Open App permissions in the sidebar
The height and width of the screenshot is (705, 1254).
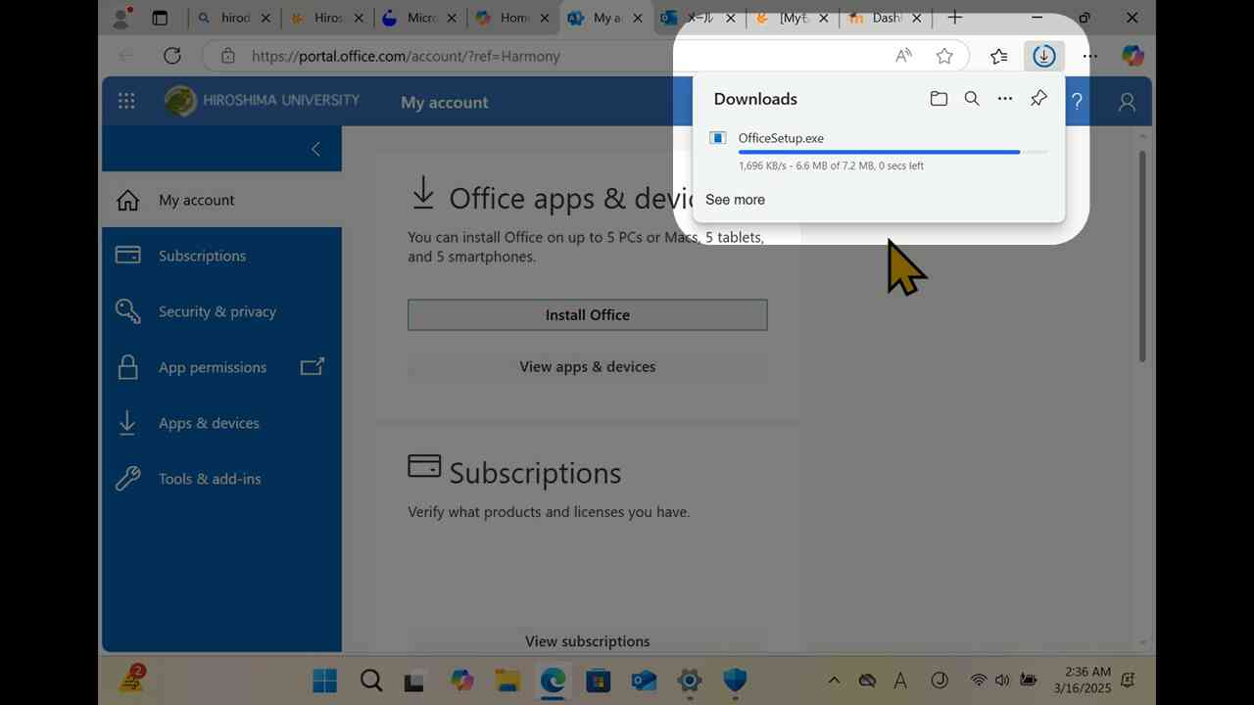pos(221,367)
